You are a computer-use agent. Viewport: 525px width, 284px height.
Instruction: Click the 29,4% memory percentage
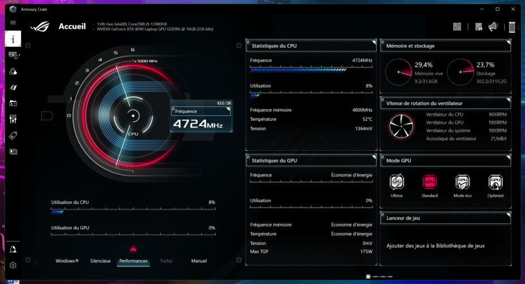424,65
